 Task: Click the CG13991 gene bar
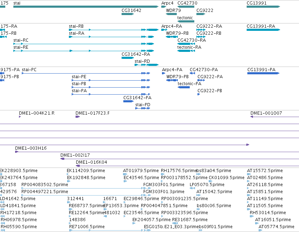[x=264, y=7]
